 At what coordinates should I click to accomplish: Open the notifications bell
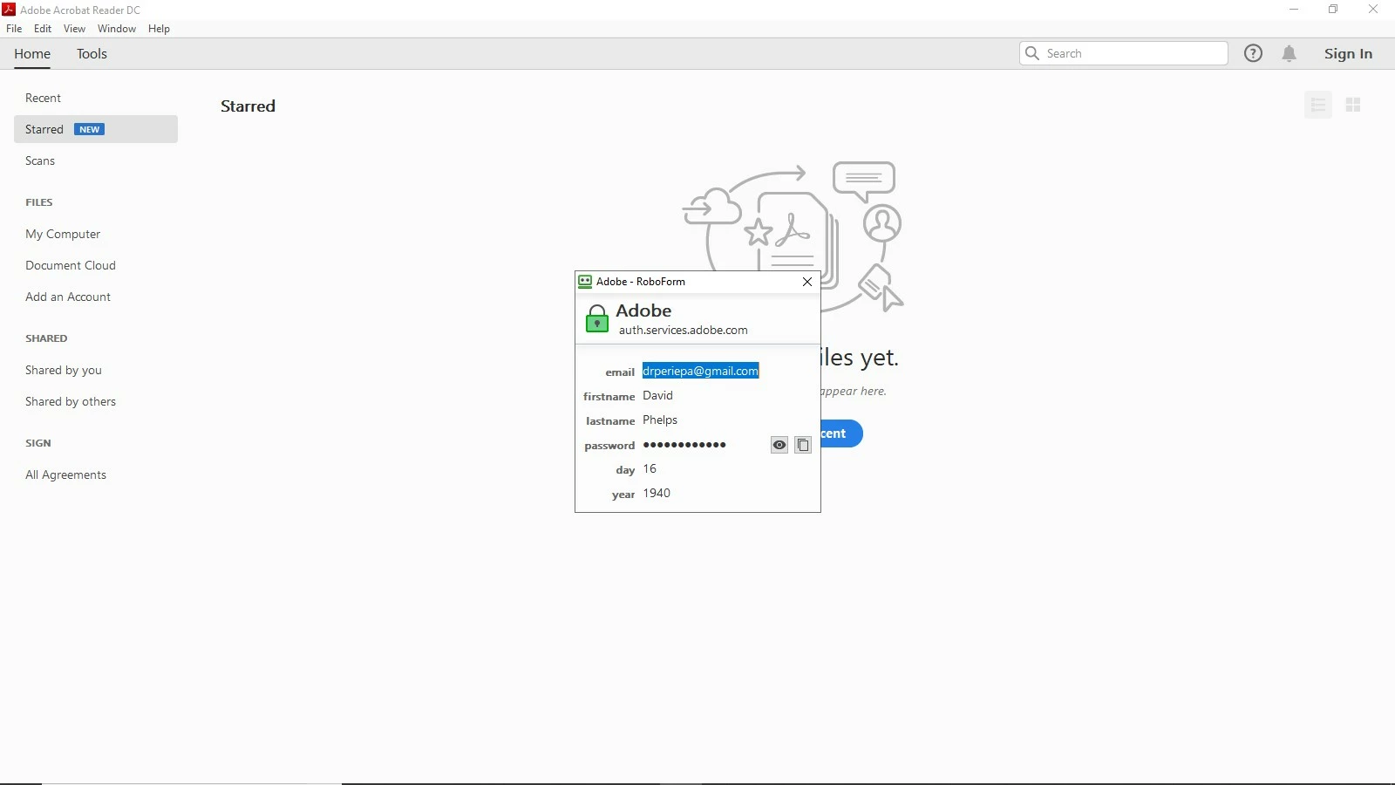click(x=1290, y=53)
